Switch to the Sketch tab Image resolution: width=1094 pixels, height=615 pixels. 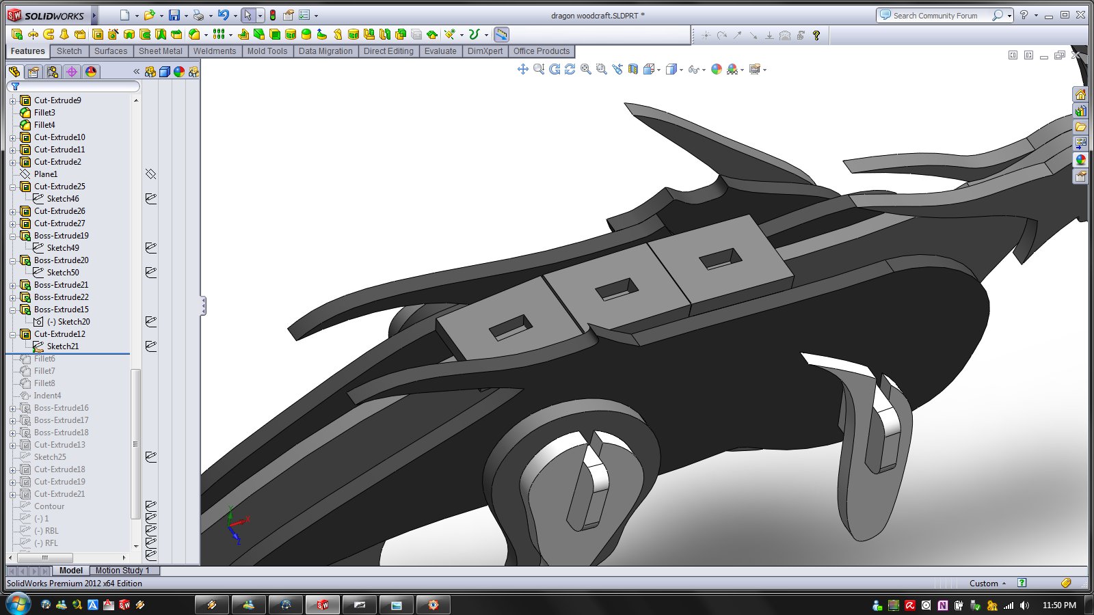[x=69, y=51]
